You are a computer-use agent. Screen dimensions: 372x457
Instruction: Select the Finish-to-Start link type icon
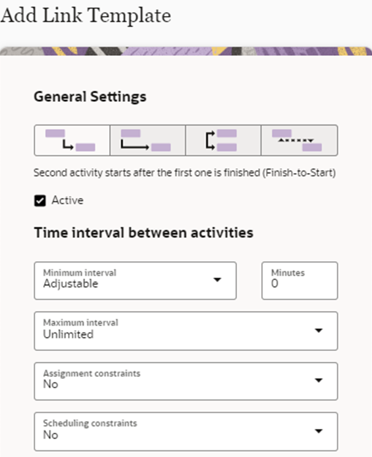pos(72,140)
